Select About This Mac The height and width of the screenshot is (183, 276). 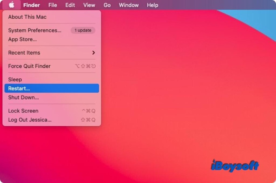pyautogui.click(x=27, y=17)
